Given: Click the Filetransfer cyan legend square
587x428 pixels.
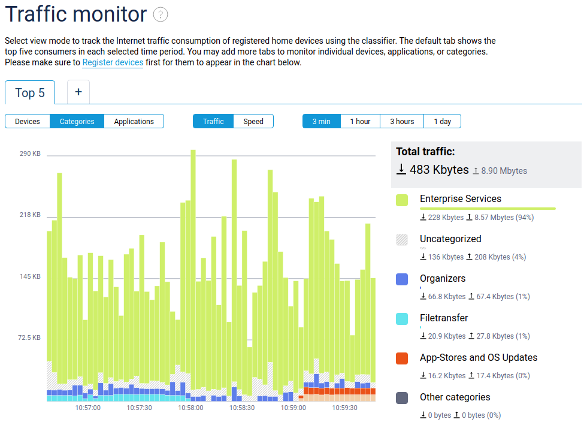Looking at the screenshot, I should tap(402, 319).
